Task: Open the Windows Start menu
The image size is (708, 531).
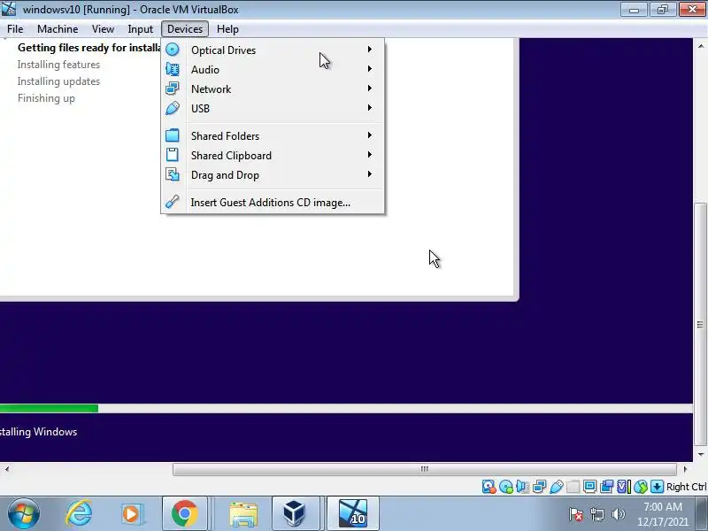Action: tap(23, 513)
